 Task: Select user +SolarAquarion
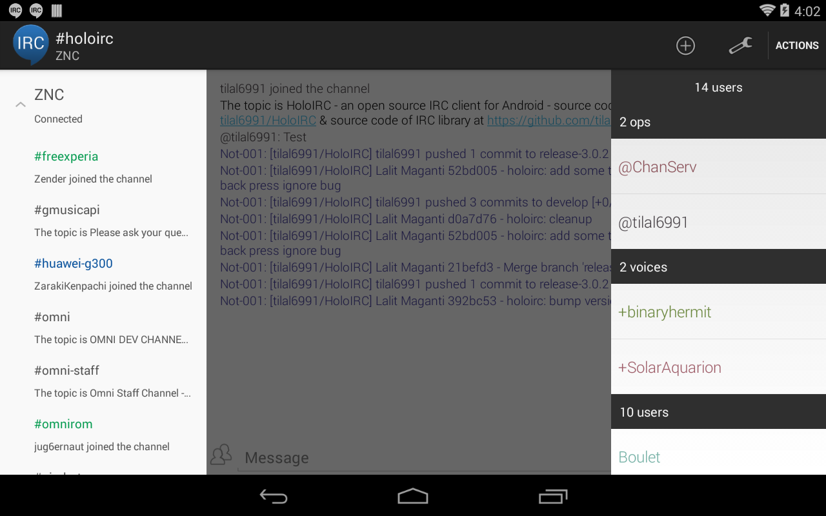pos(718,367)
